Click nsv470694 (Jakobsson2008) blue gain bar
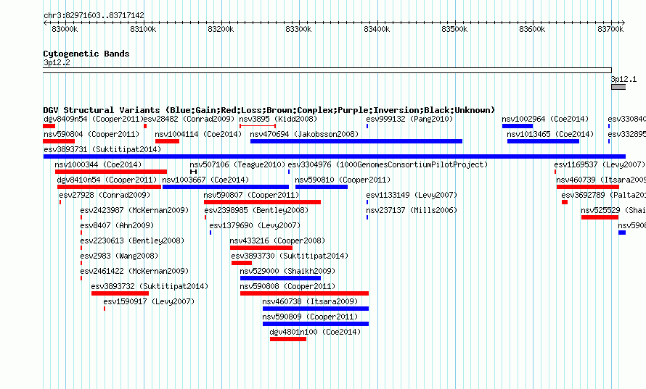Screen dimensions: 646x389 point(356,141)
